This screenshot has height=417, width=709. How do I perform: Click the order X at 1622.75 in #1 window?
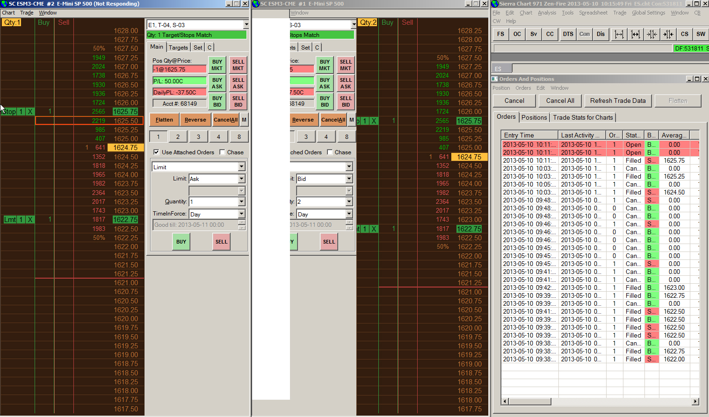click(374, 229)
